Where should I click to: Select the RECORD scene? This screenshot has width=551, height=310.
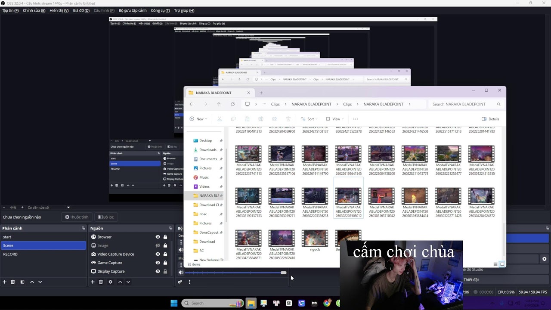[x=43, y=254]
